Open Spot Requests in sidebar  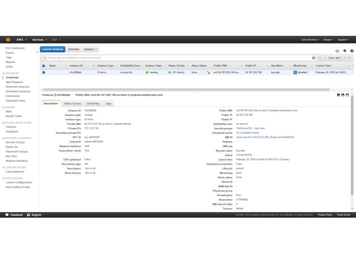pos(14,82)
